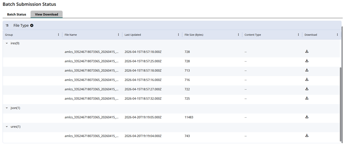Click the file name in the 725-byte row
Screen dimensions: 343x146
(x=92, y=99)
